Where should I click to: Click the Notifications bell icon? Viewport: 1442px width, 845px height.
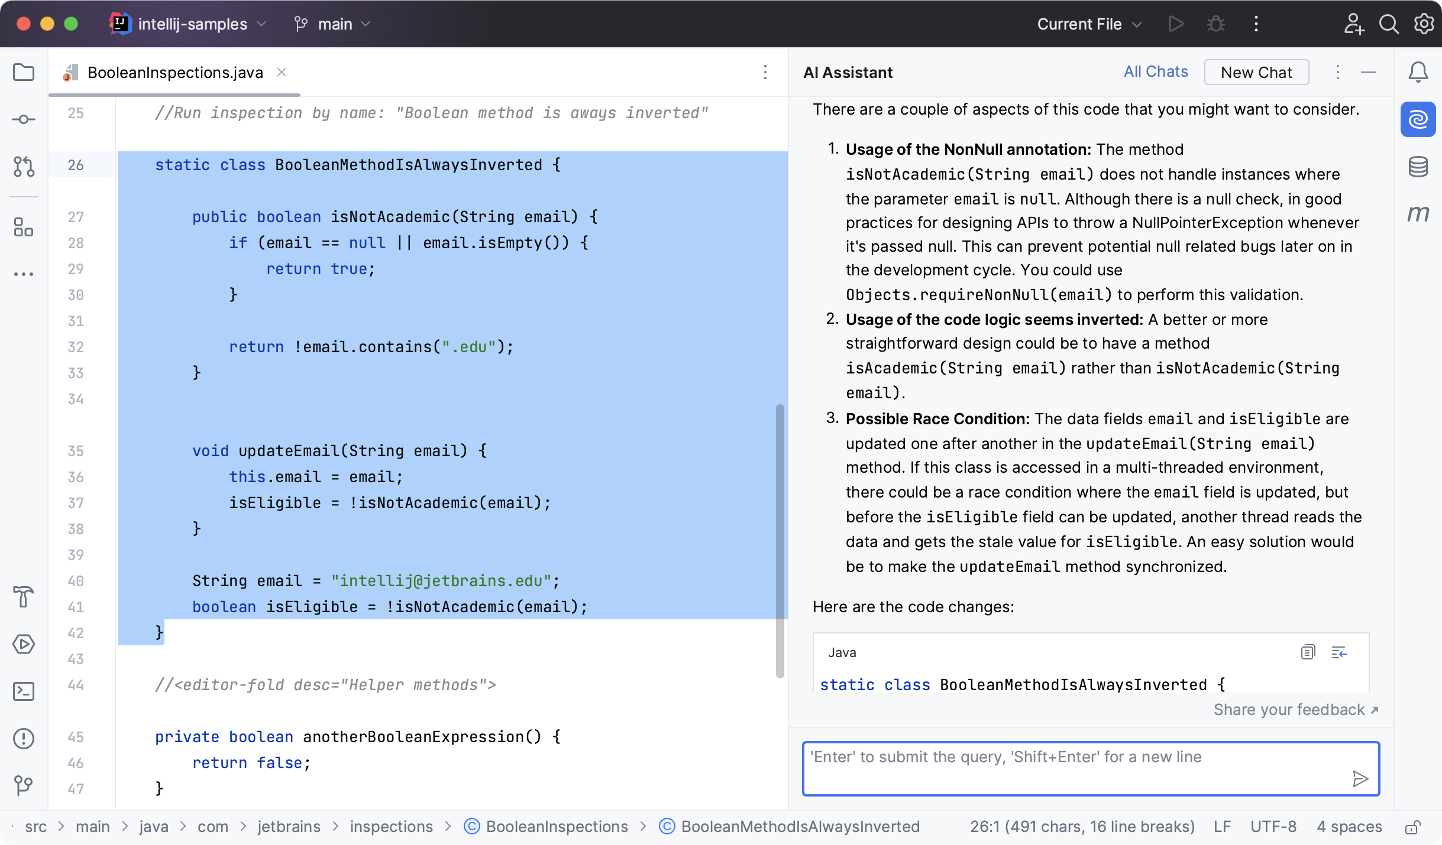pos(1420,73)
